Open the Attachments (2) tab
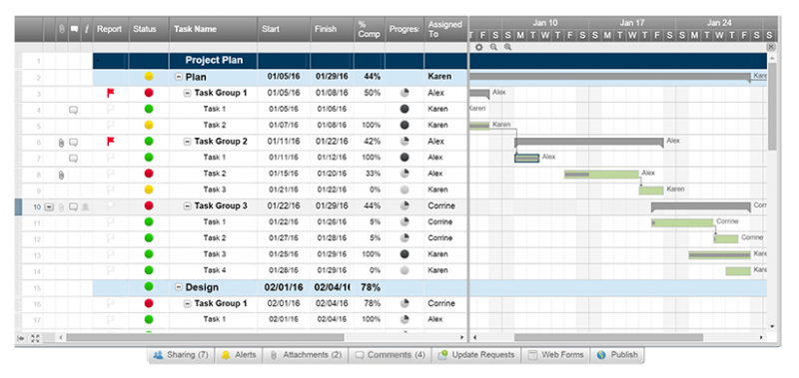Screen dimensions: 799x378 click(x=306, y=355)
